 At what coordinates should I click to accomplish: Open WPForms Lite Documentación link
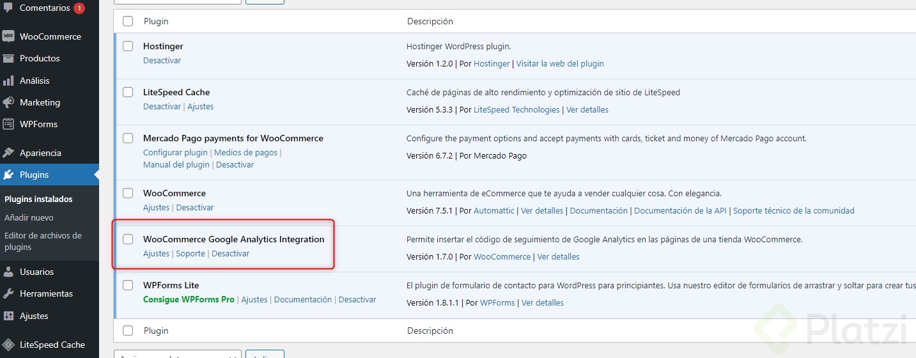tap(303, 300)
